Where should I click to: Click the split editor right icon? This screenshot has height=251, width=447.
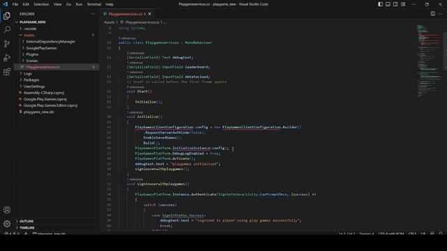pos(433,14)
